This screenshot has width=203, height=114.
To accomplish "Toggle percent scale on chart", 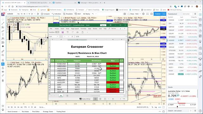I will coord(152,107).
